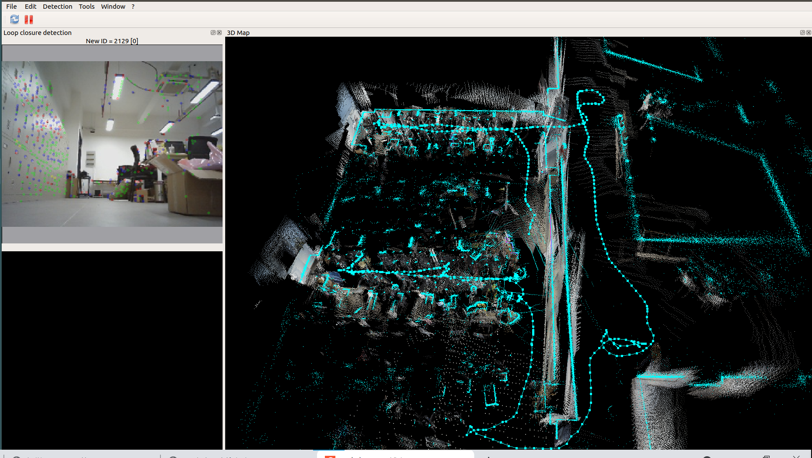The image size is (812, 458).
Task: Close the Loop closure detection panel
Action: [220, 32]
